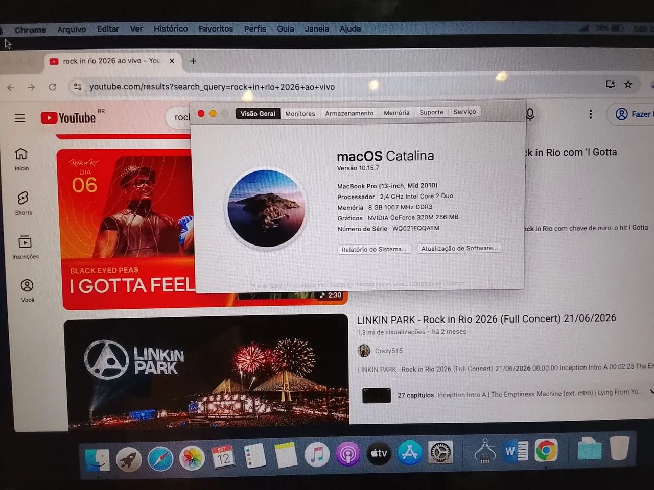Open the Trash from the Dock

click(x=619, y=448)
